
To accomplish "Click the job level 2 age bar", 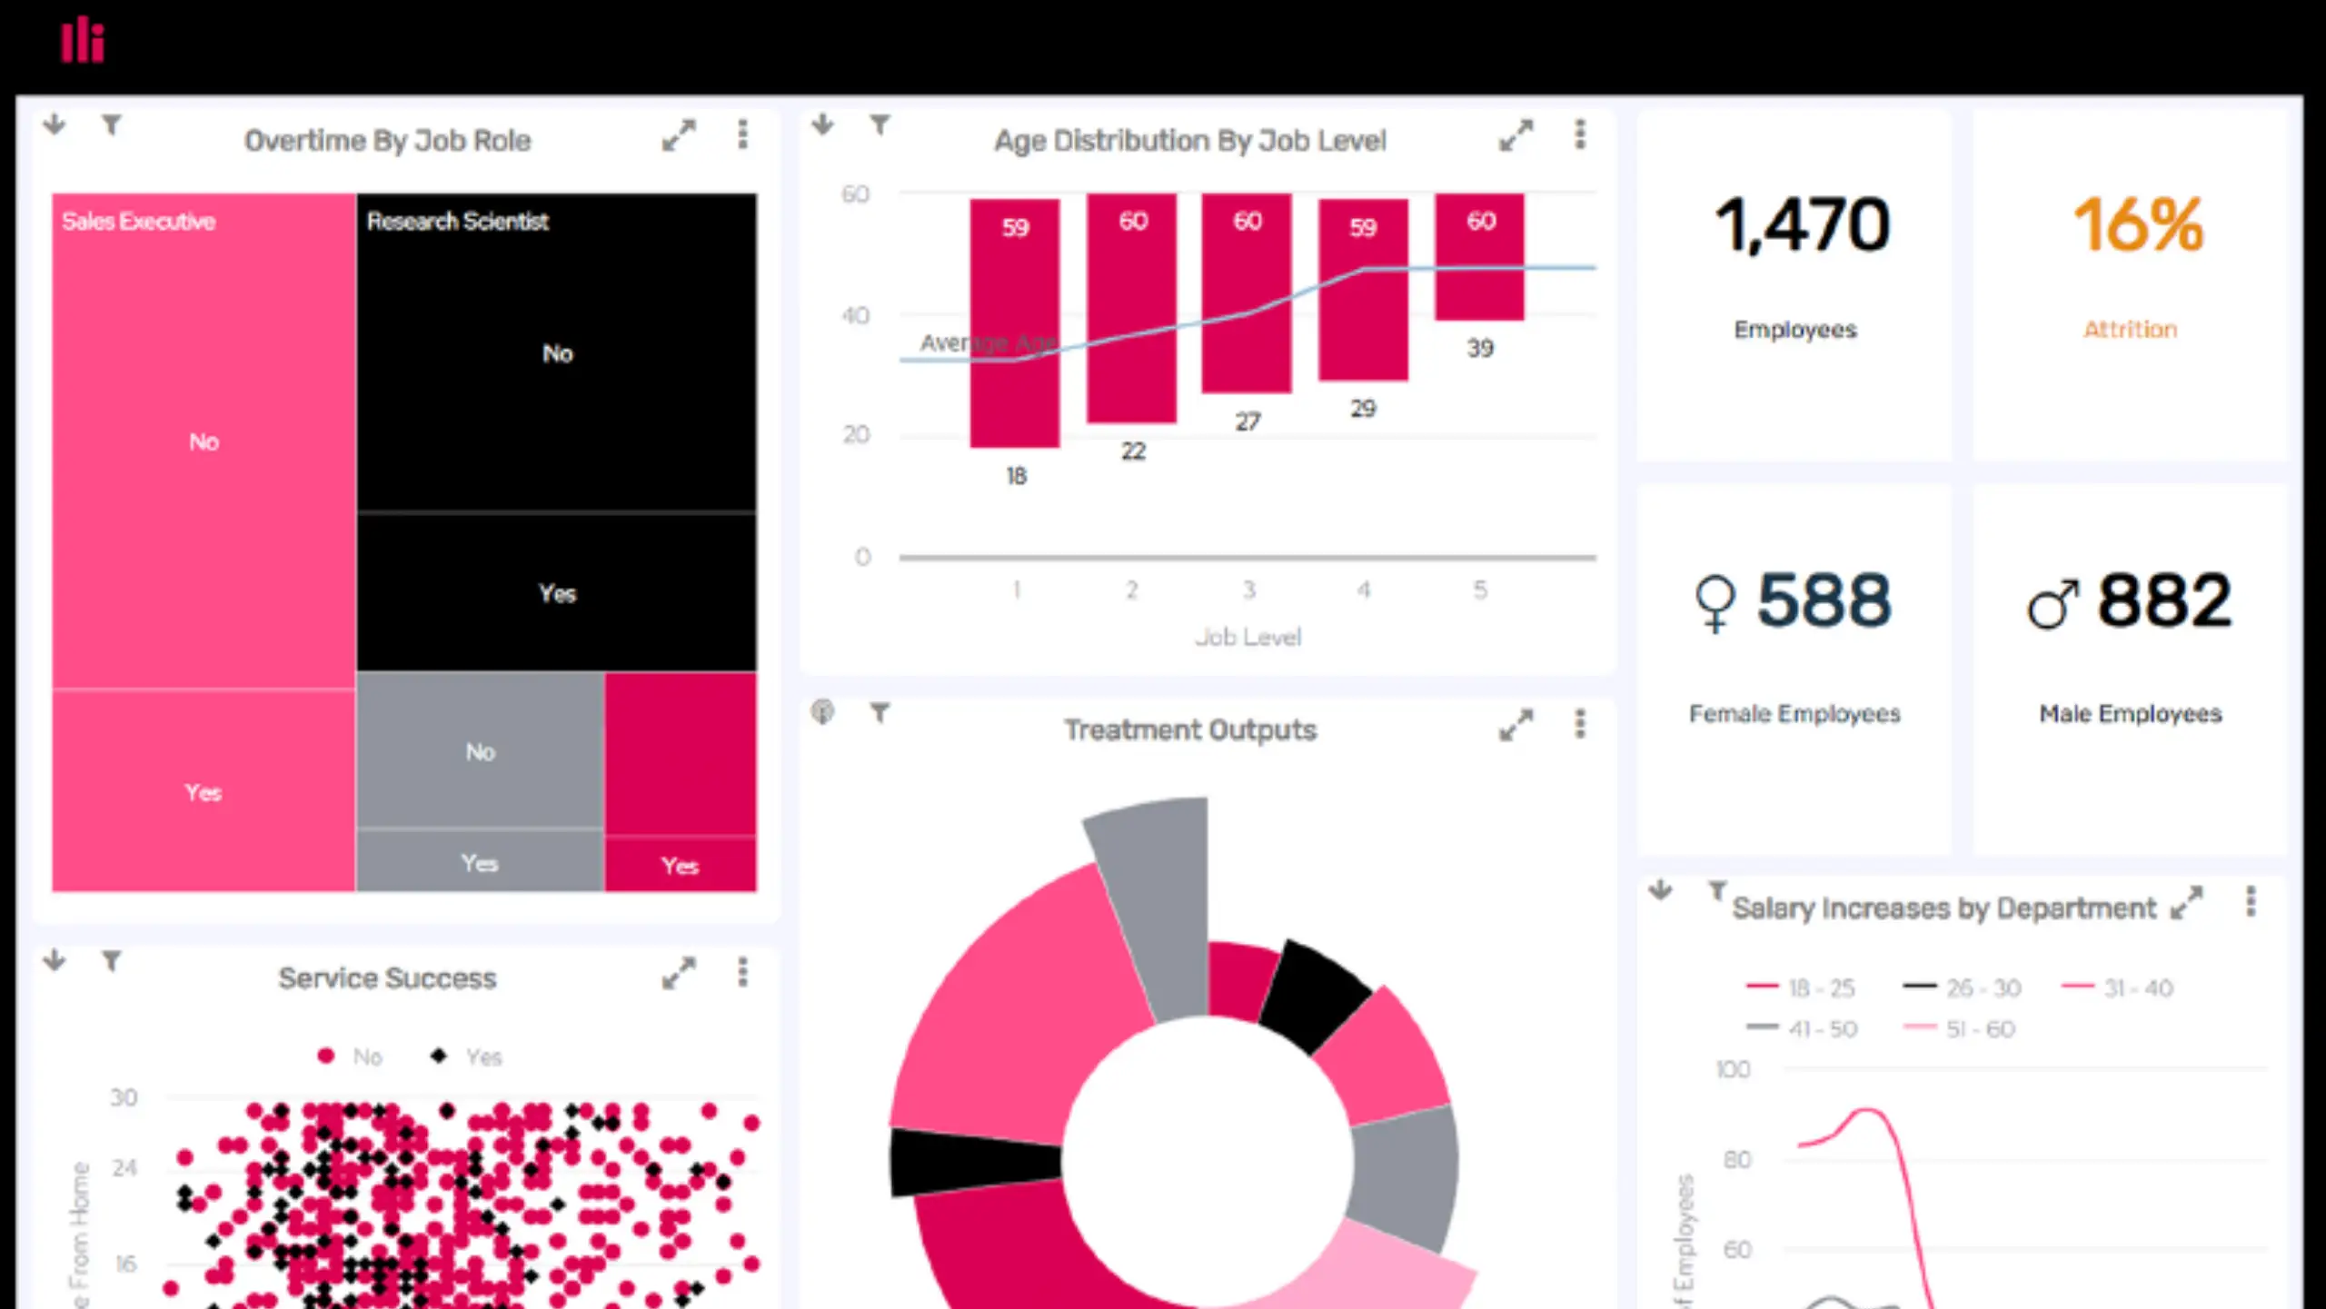I will tap(1132, 308).
